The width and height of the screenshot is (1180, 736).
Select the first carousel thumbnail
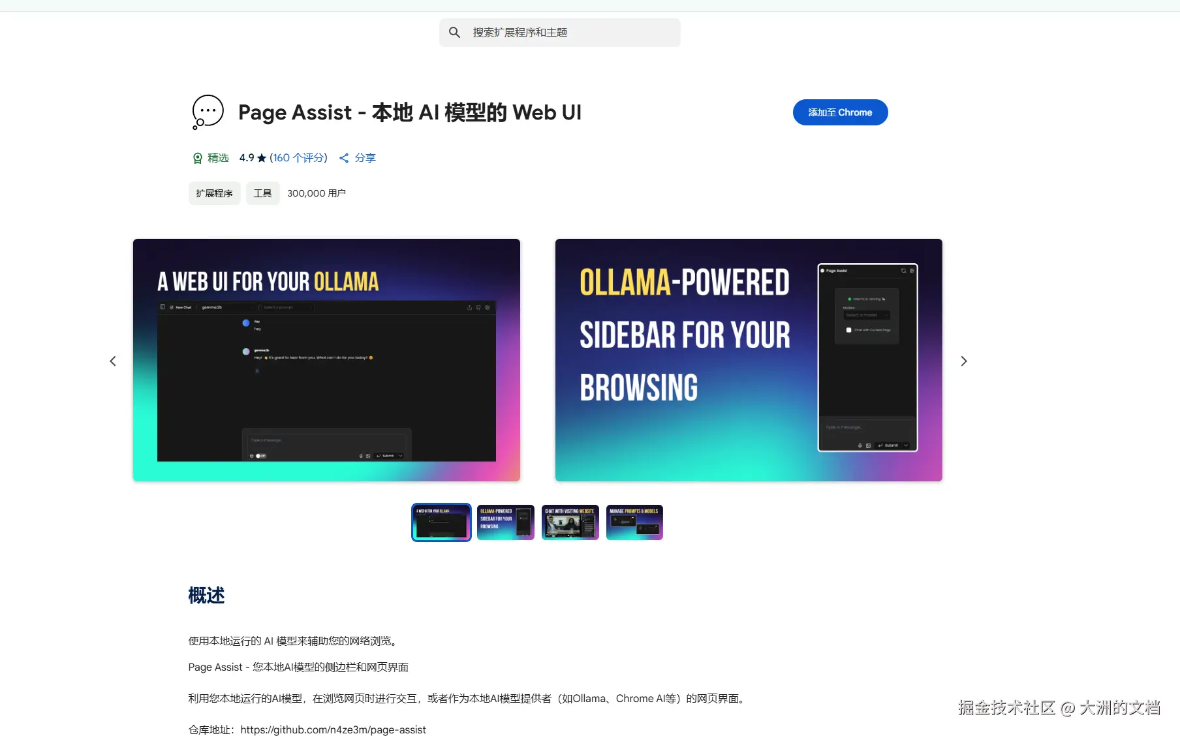coord(441,522)
